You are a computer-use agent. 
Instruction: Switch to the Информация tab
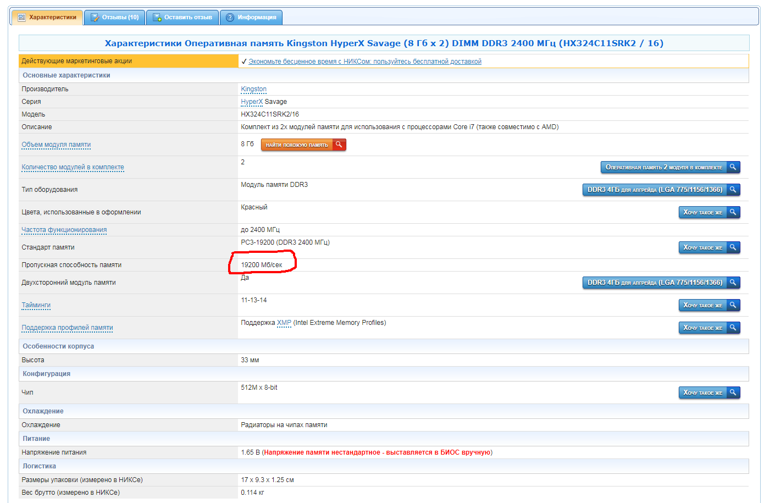click(x=251, y=18)
